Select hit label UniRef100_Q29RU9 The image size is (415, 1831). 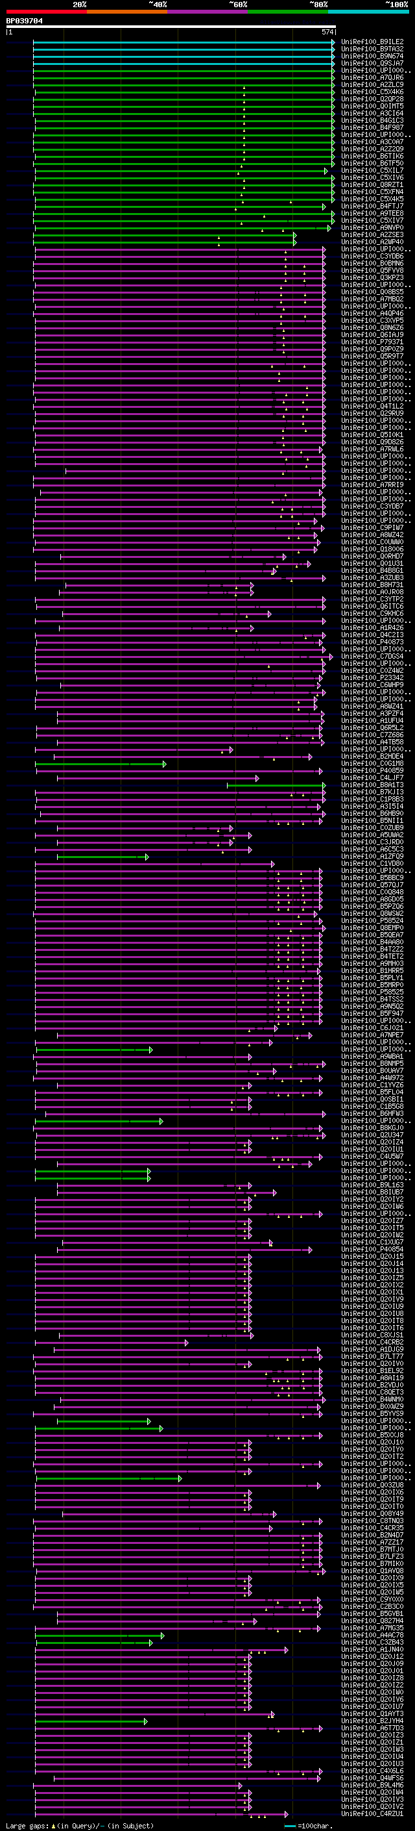372,413
